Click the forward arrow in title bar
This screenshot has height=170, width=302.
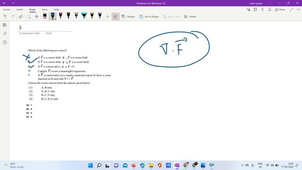click(x=13, y=3)
